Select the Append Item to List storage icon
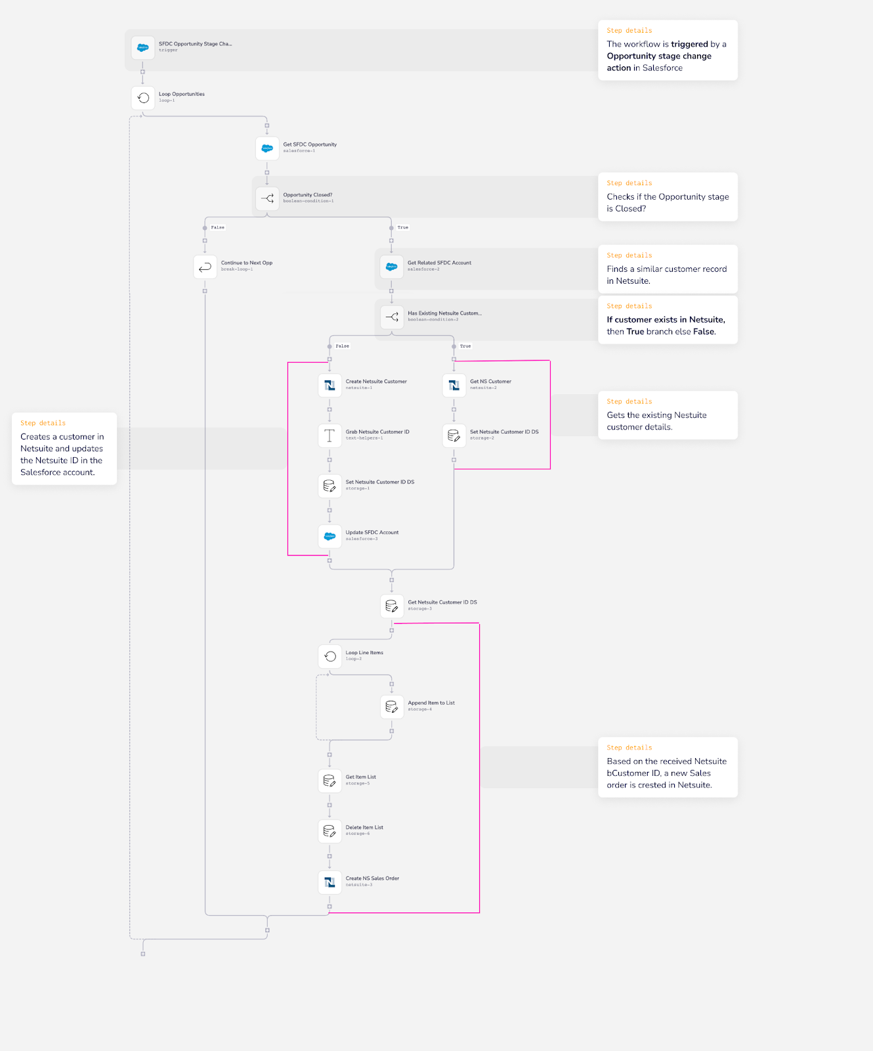This screenshot has width=873, height=1051. click(392, 706)
